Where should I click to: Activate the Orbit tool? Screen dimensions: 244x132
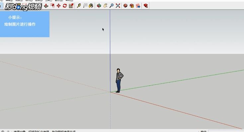coord(99,6)
